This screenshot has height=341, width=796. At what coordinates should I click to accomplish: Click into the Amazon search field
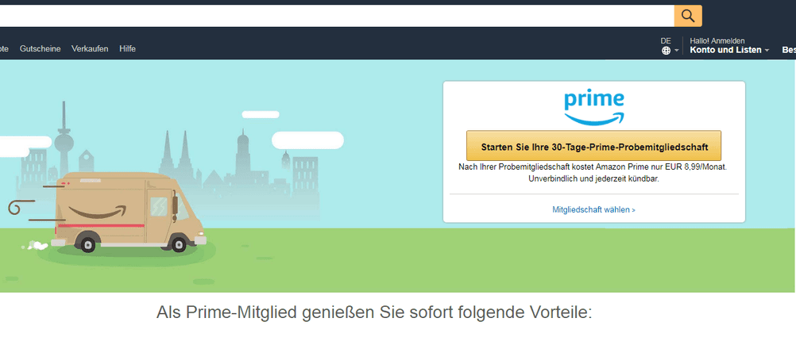(x=337, y=16)
